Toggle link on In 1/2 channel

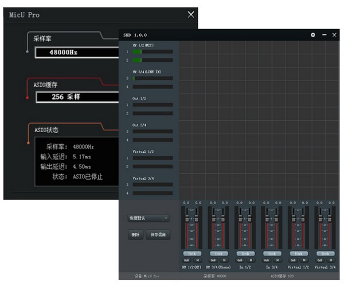click(x=245, y=253)
